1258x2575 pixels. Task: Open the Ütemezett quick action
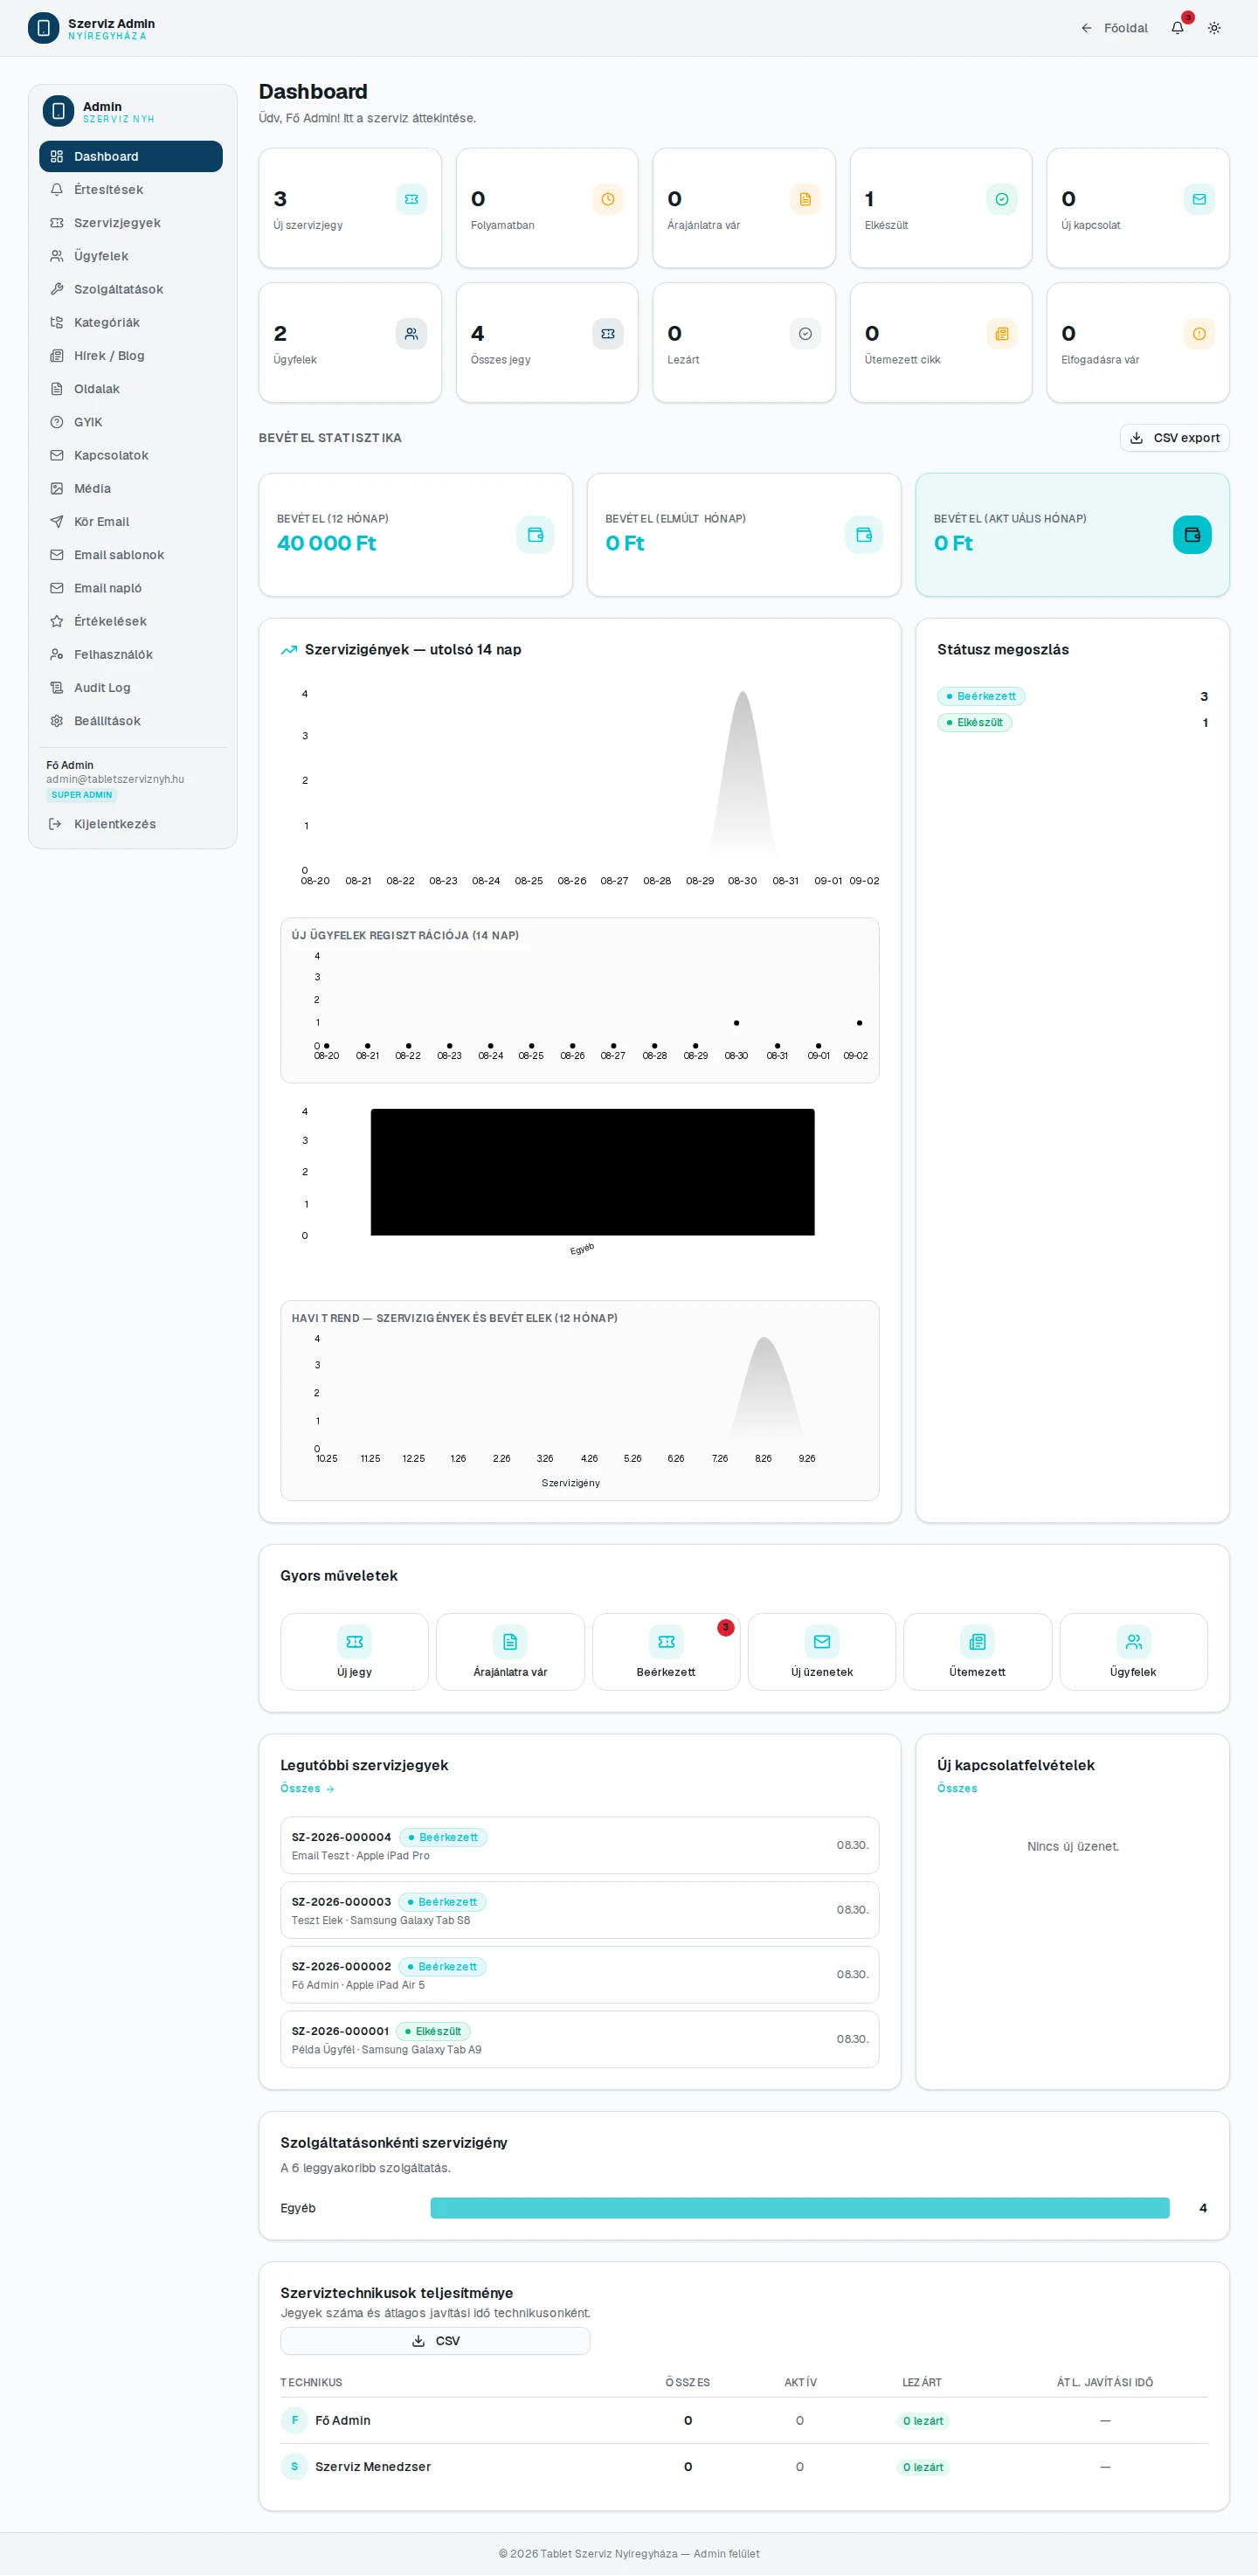[978, 1651]
